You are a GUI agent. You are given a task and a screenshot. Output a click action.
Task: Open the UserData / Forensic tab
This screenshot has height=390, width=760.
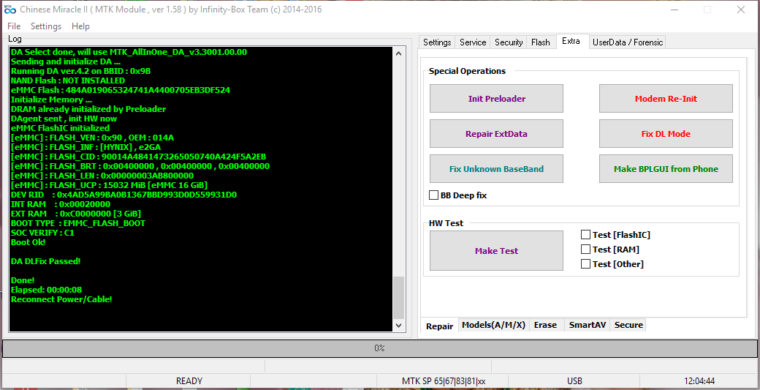point(628,42)
